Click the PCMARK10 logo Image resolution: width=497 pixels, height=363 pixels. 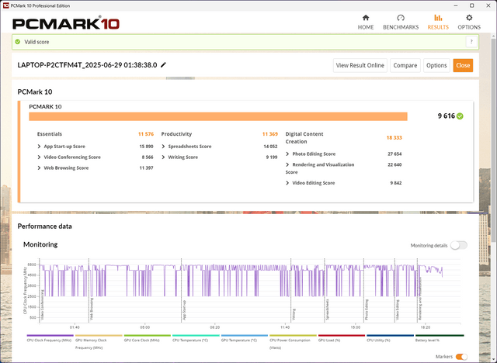click(x=66, y=23)
